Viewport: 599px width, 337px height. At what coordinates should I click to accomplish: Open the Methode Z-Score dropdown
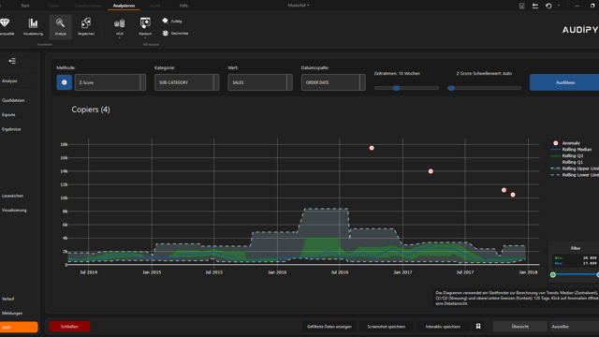coord(110,82)
